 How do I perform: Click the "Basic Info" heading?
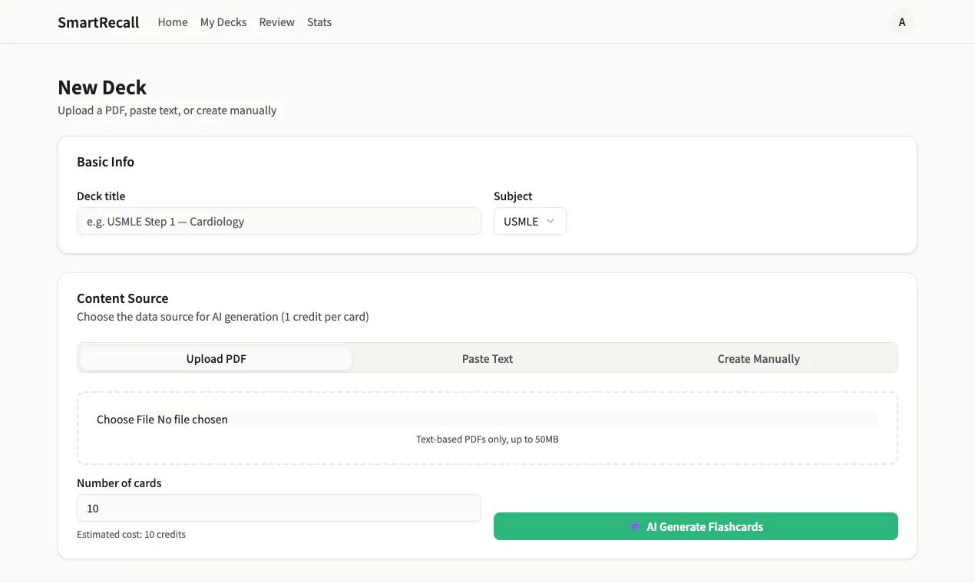(105, 162)
